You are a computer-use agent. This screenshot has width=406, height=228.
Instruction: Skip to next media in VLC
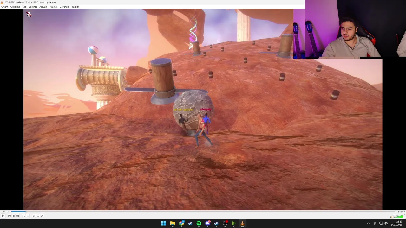pyautogui.click(x=17, y=216)
